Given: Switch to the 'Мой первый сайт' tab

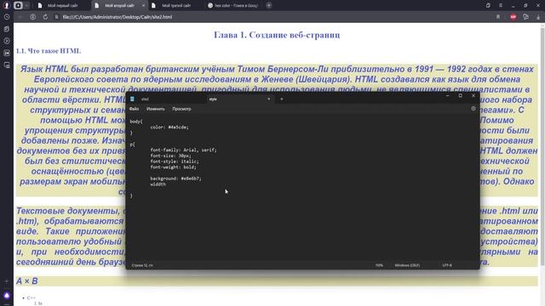Looking at the screenshot, I should (x=62, y=6).
